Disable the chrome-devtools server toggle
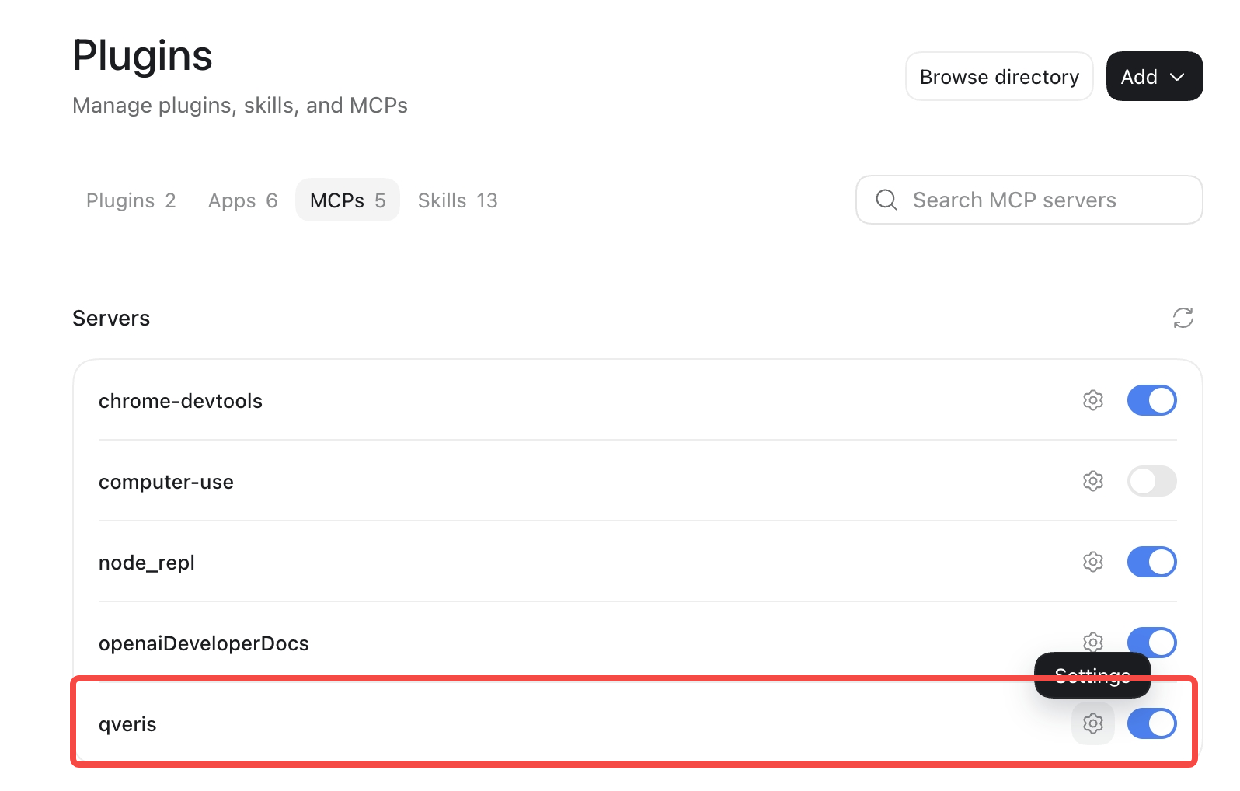1240x791 pixels. click(1152, 400)
